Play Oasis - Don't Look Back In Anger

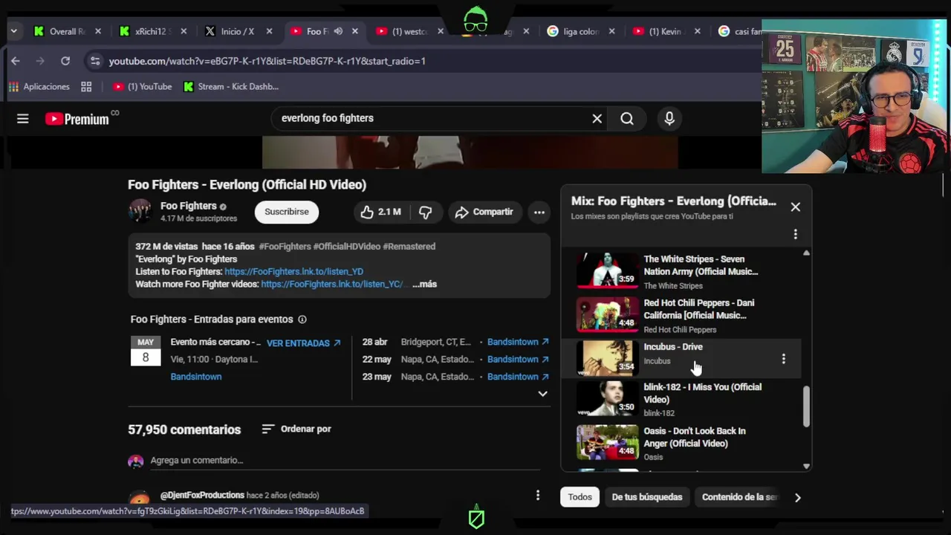point(689,443)
